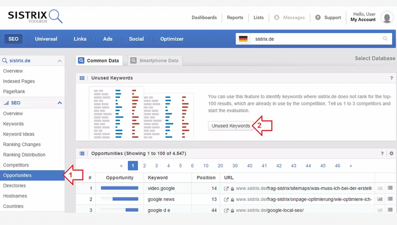Click the German flag country selector
The width and height of the screenshot is (397, 225).
tap(243, 39)
